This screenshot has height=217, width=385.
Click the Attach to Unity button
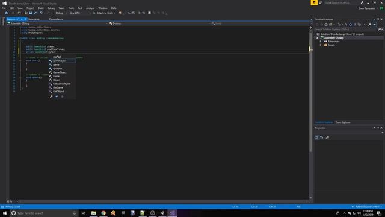pyautogui.click(x=104, y=13)
